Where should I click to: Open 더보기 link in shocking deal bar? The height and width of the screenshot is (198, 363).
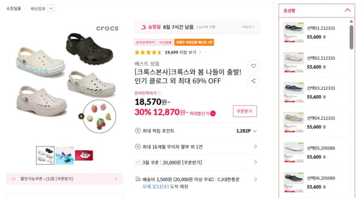pyautogui.click(x=247, y=27)
